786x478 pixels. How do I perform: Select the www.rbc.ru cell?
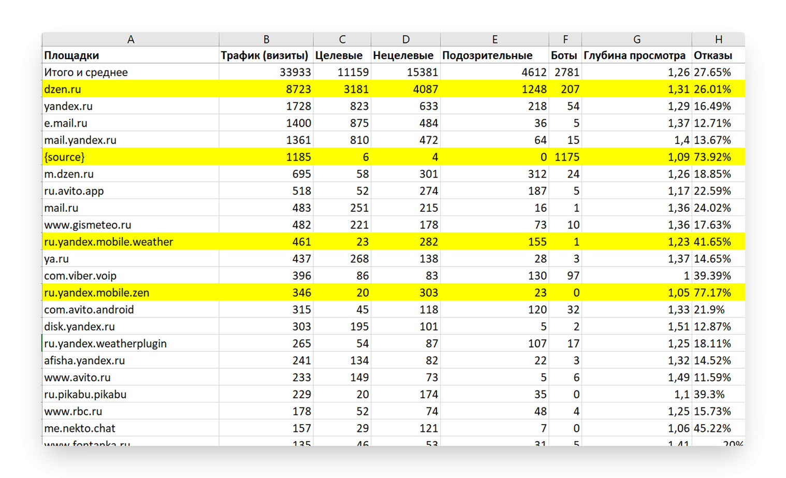130,411
